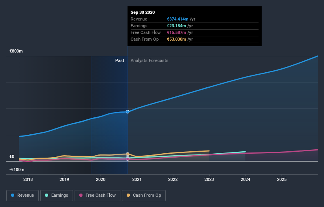The width and height of the screenshot is (324, 207).
Task: Select the 2022 x-axis label
Action: point(173,179)
